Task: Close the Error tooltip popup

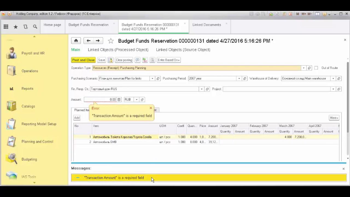Action: [x=151, y=108]
